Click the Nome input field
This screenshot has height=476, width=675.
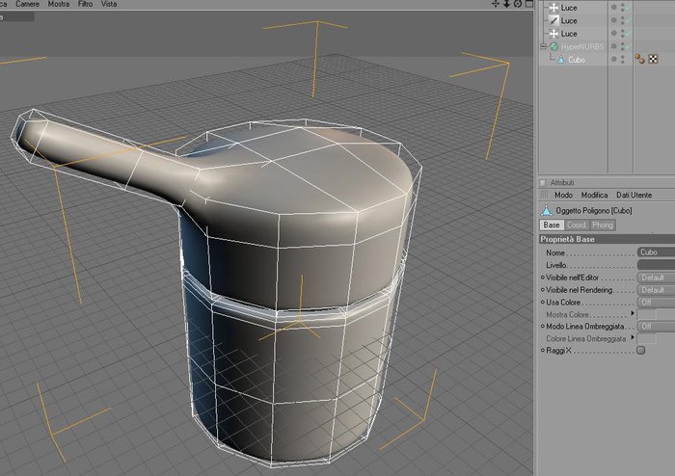click(656, 252)
